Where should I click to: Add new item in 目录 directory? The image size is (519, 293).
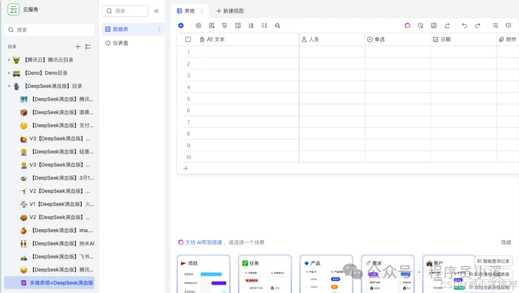[x=77, y=47]
